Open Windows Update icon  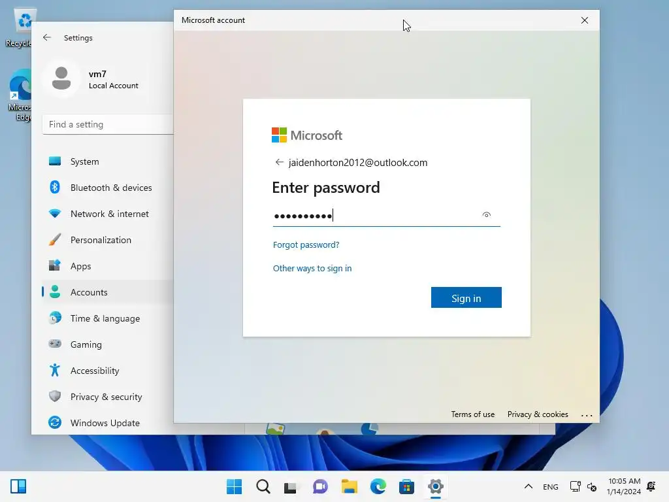click(55, 423)
